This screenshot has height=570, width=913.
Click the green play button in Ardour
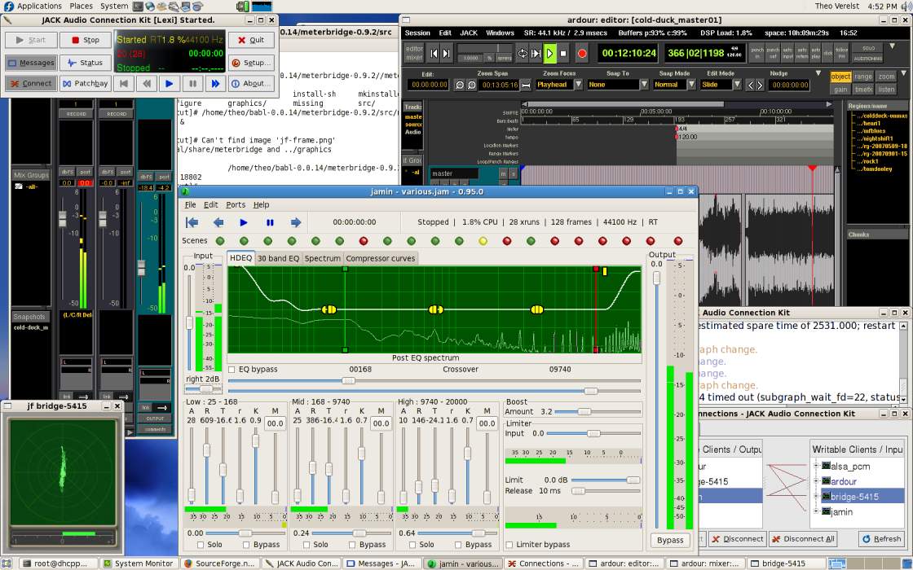tap(549, 54)
